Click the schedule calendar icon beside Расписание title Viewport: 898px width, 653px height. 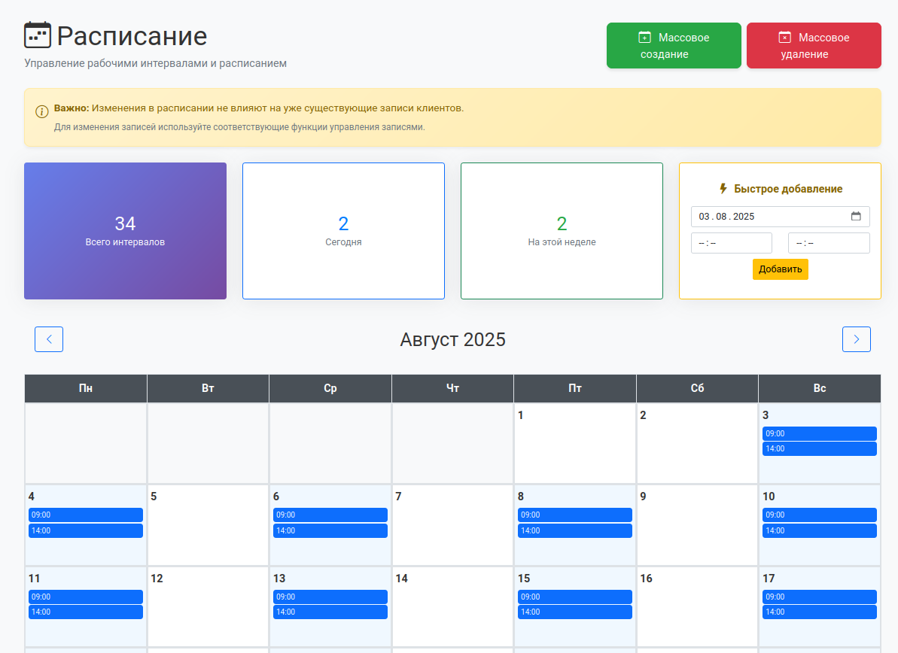pyautogui.click(x=38, y=35)
